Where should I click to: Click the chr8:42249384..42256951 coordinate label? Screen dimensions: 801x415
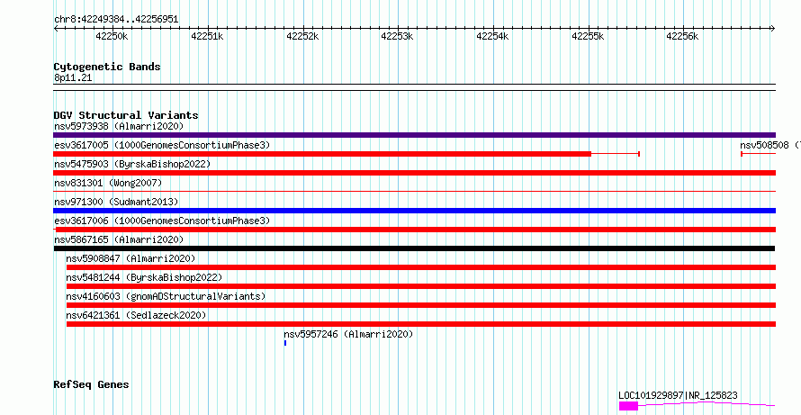116,20
